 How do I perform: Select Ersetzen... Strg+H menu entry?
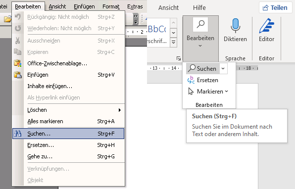coord(68,145)
